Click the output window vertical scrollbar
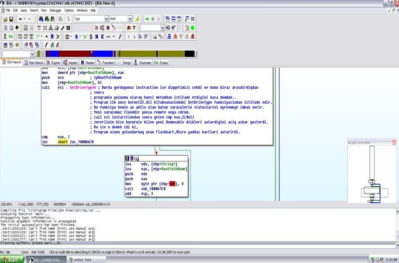Screen dimensions: 399x263 [397, 228]
